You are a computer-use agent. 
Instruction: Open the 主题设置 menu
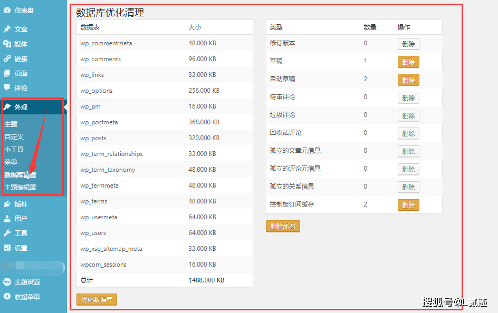pos(27,282)
